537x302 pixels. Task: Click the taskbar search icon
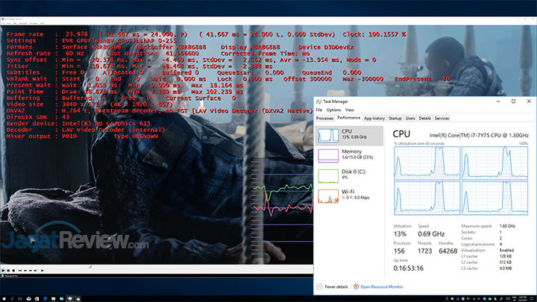[12, 298]
